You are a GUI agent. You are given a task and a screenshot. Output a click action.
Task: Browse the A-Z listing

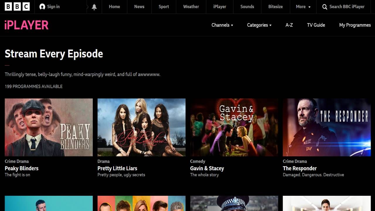(289, 25)
